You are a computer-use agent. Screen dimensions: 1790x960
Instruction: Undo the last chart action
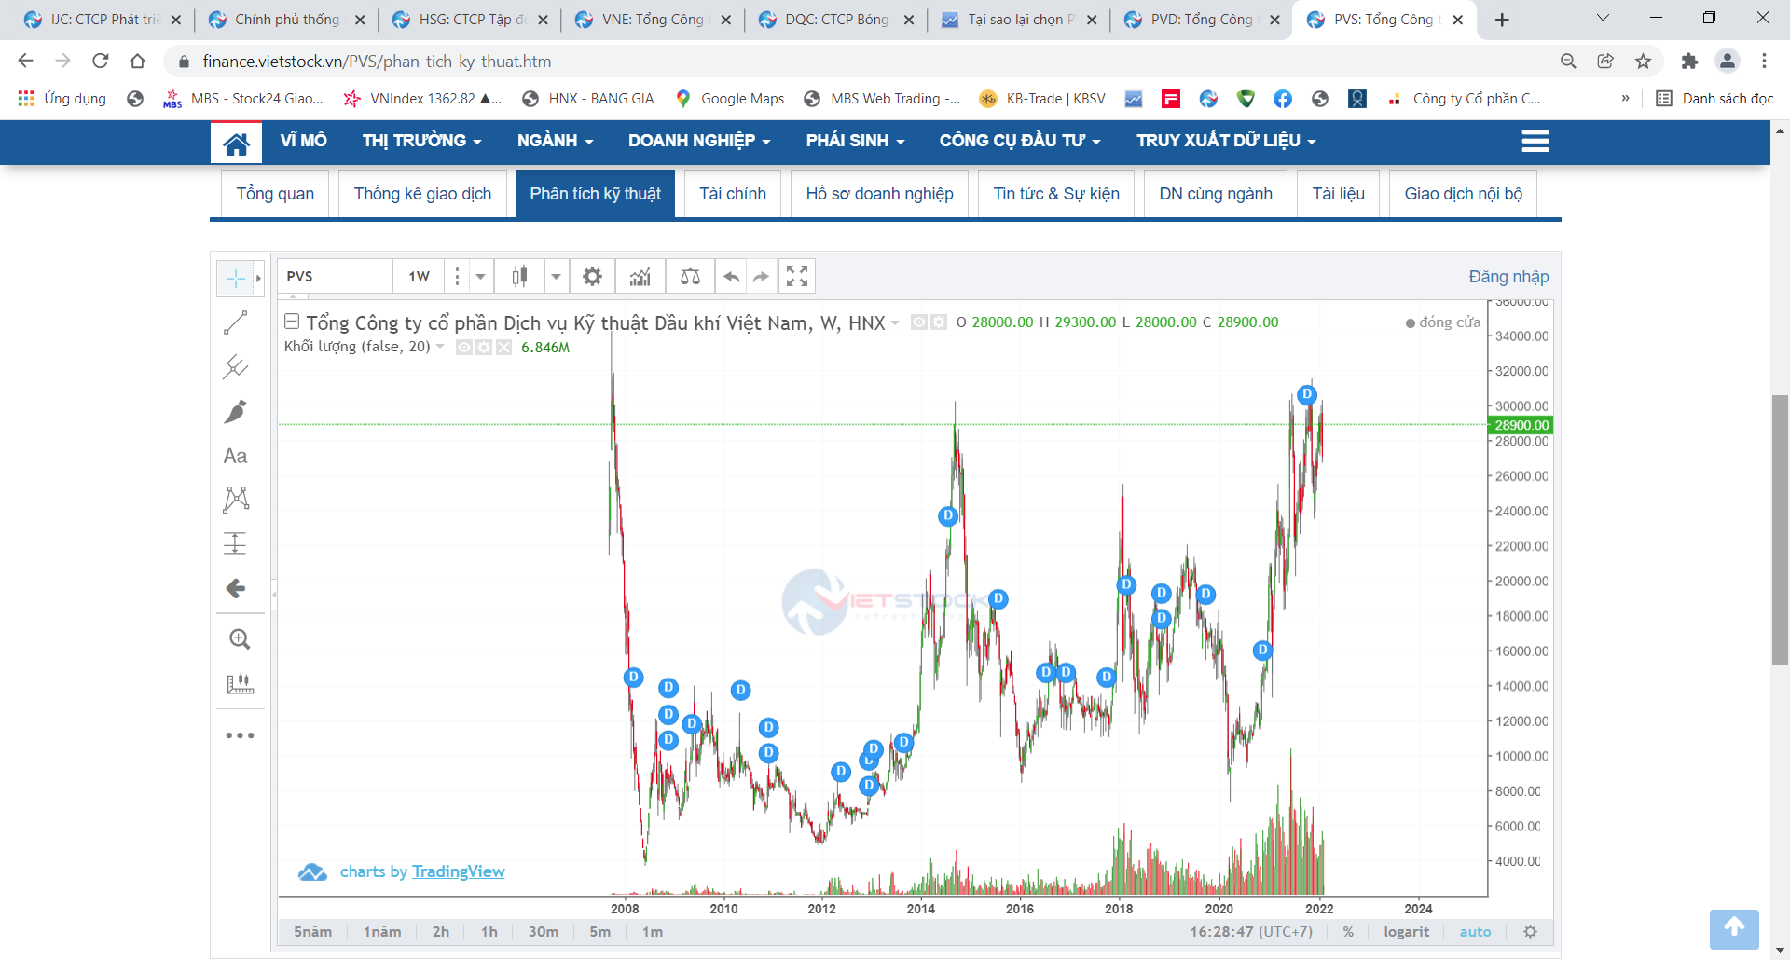732,276
